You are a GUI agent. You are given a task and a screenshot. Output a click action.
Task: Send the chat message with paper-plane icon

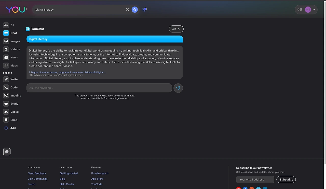[178, 88]
